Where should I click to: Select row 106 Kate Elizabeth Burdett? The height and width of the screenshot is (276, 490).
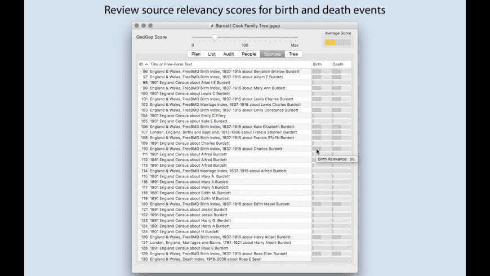click(244, 127)
